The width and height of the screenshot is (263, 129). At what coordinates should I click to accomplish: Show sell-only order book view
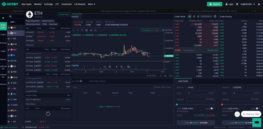tap(194, 17)
